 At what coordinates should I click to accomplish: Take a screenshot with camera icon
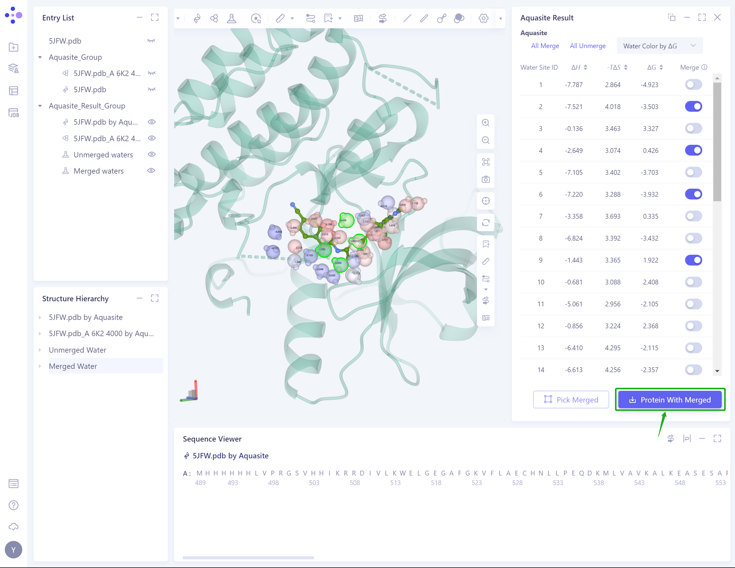pyautogui.click(x=485, y=179)
